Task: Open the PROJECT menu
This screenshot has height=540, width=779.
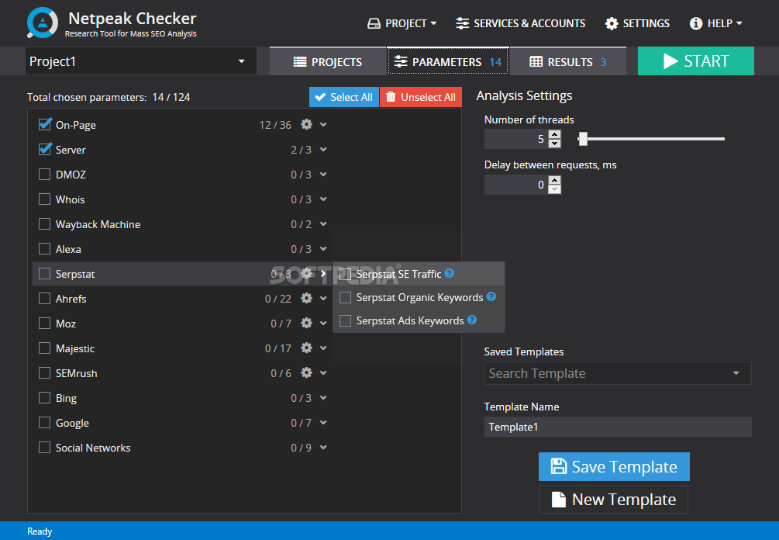Action: [x=402, y=23]
